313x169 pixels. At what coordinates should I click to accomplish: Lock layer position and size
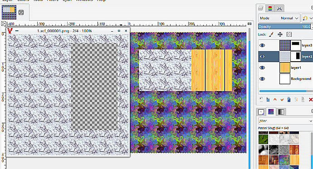click(280, 34)
